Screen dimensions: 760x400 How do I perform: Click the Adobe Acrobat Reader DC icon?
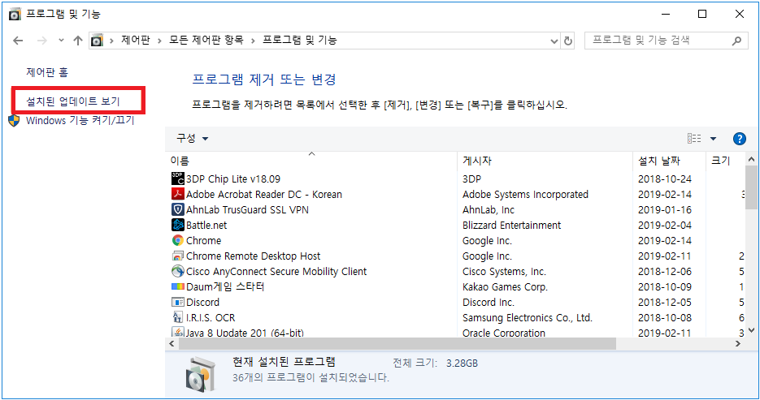coord(178,194)
